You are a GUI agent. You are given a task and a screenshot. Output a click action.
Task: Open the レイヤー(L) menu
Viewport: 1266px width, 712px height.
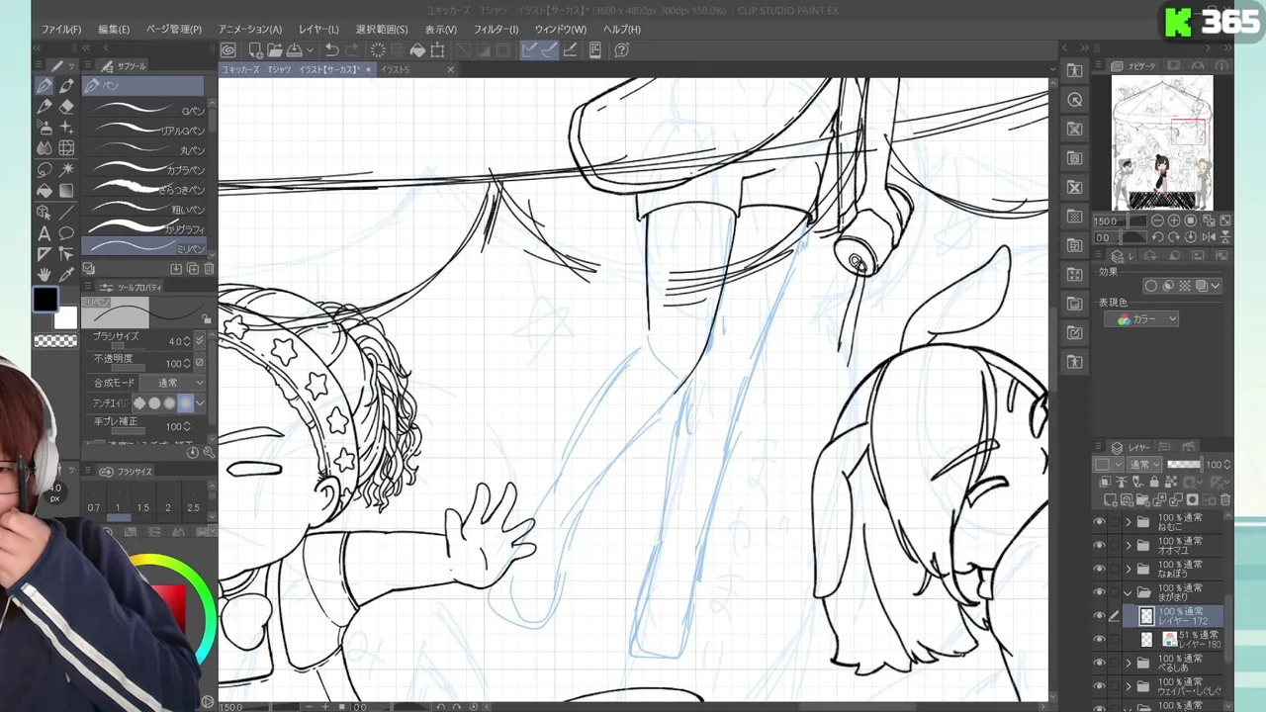pyautogui.click(x=318, y=30)
